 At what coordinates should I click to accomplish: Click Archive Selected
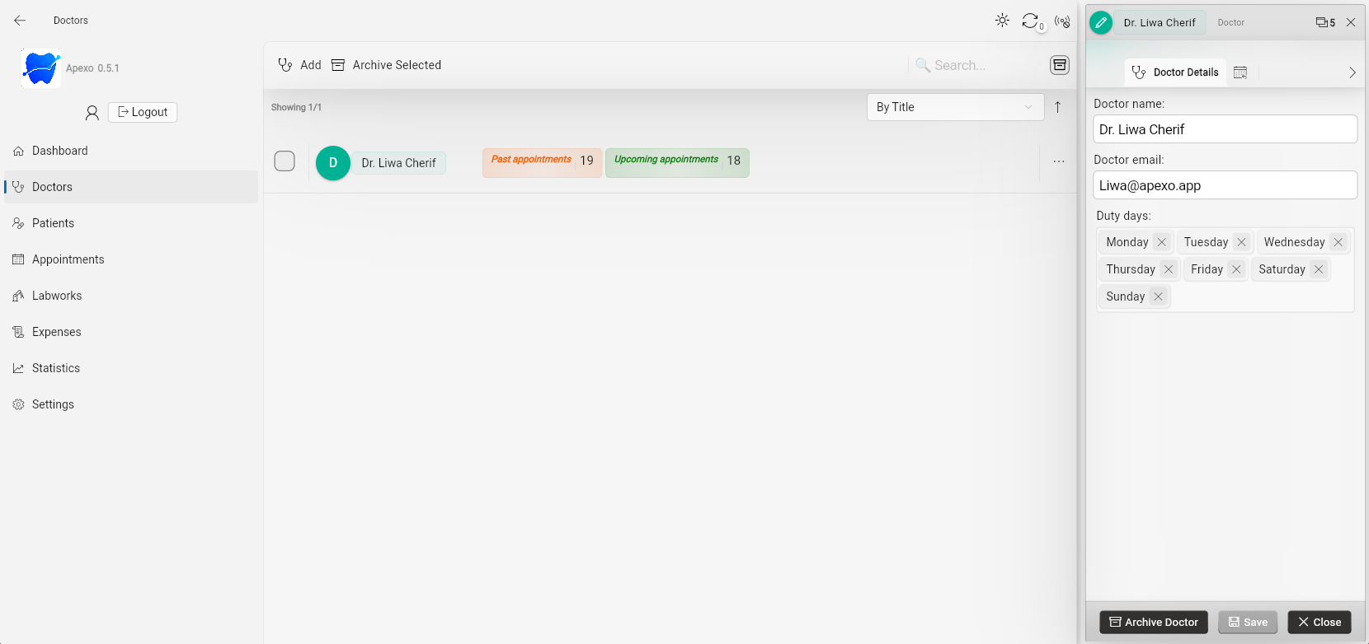tap(386, 65)
